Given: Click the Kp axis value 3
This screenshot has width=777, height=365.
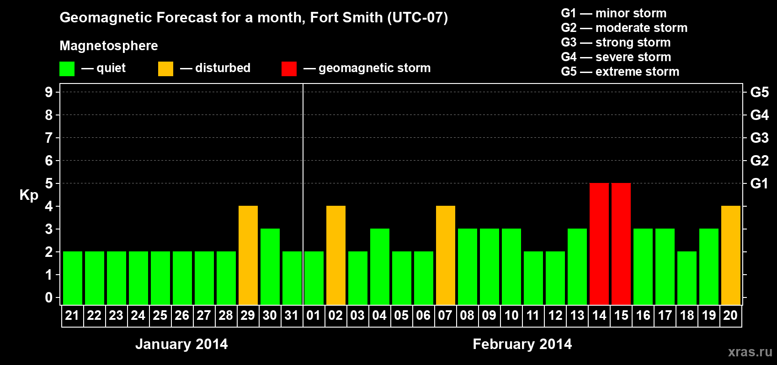Looking at the screenshot, I should [x=49, y=229].
